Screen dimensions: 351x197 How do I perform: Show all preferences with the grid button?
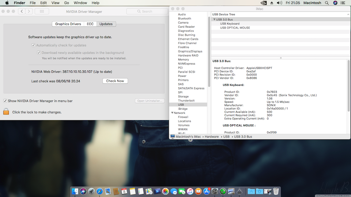42,11
